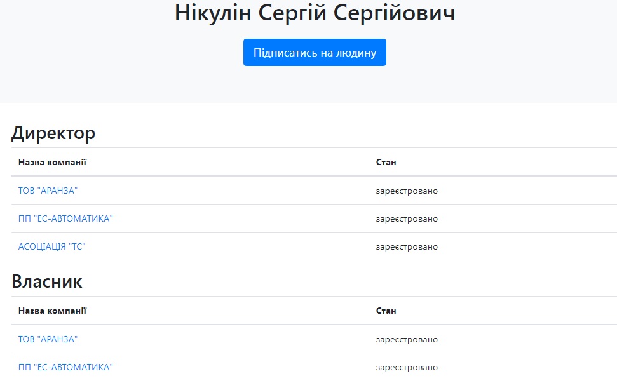Open the АСОЦІАЦІЯ "ТС" company link
Image resolution: width=617 pixels, height=383 pixels.
click(51, 247)
